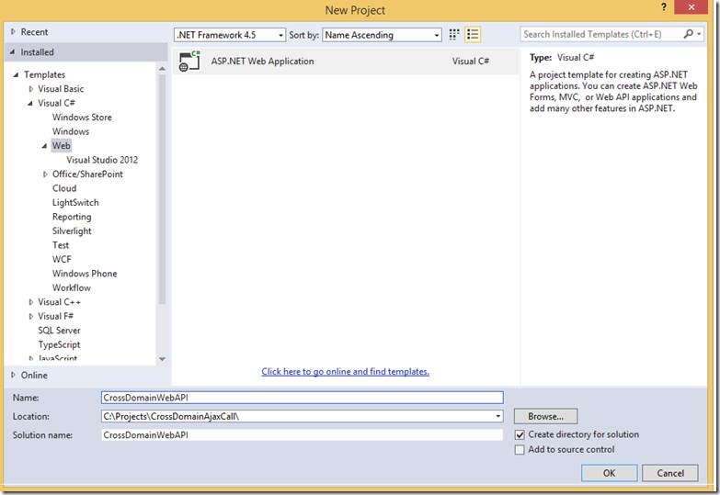Open search options dropdown arrow
Screen dimensions: 720x495
click(699, 34)
